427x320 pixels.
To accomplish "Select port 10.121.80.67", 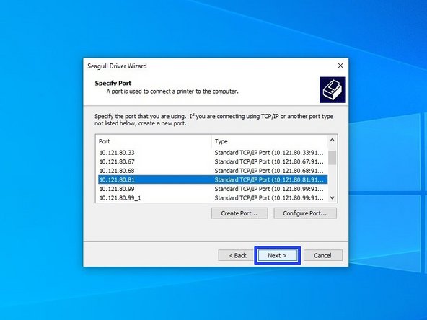I will click(213, 161).
